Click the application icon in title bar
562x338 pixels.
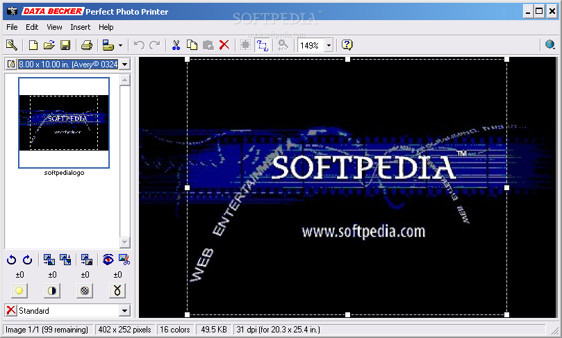click(13, 12)
